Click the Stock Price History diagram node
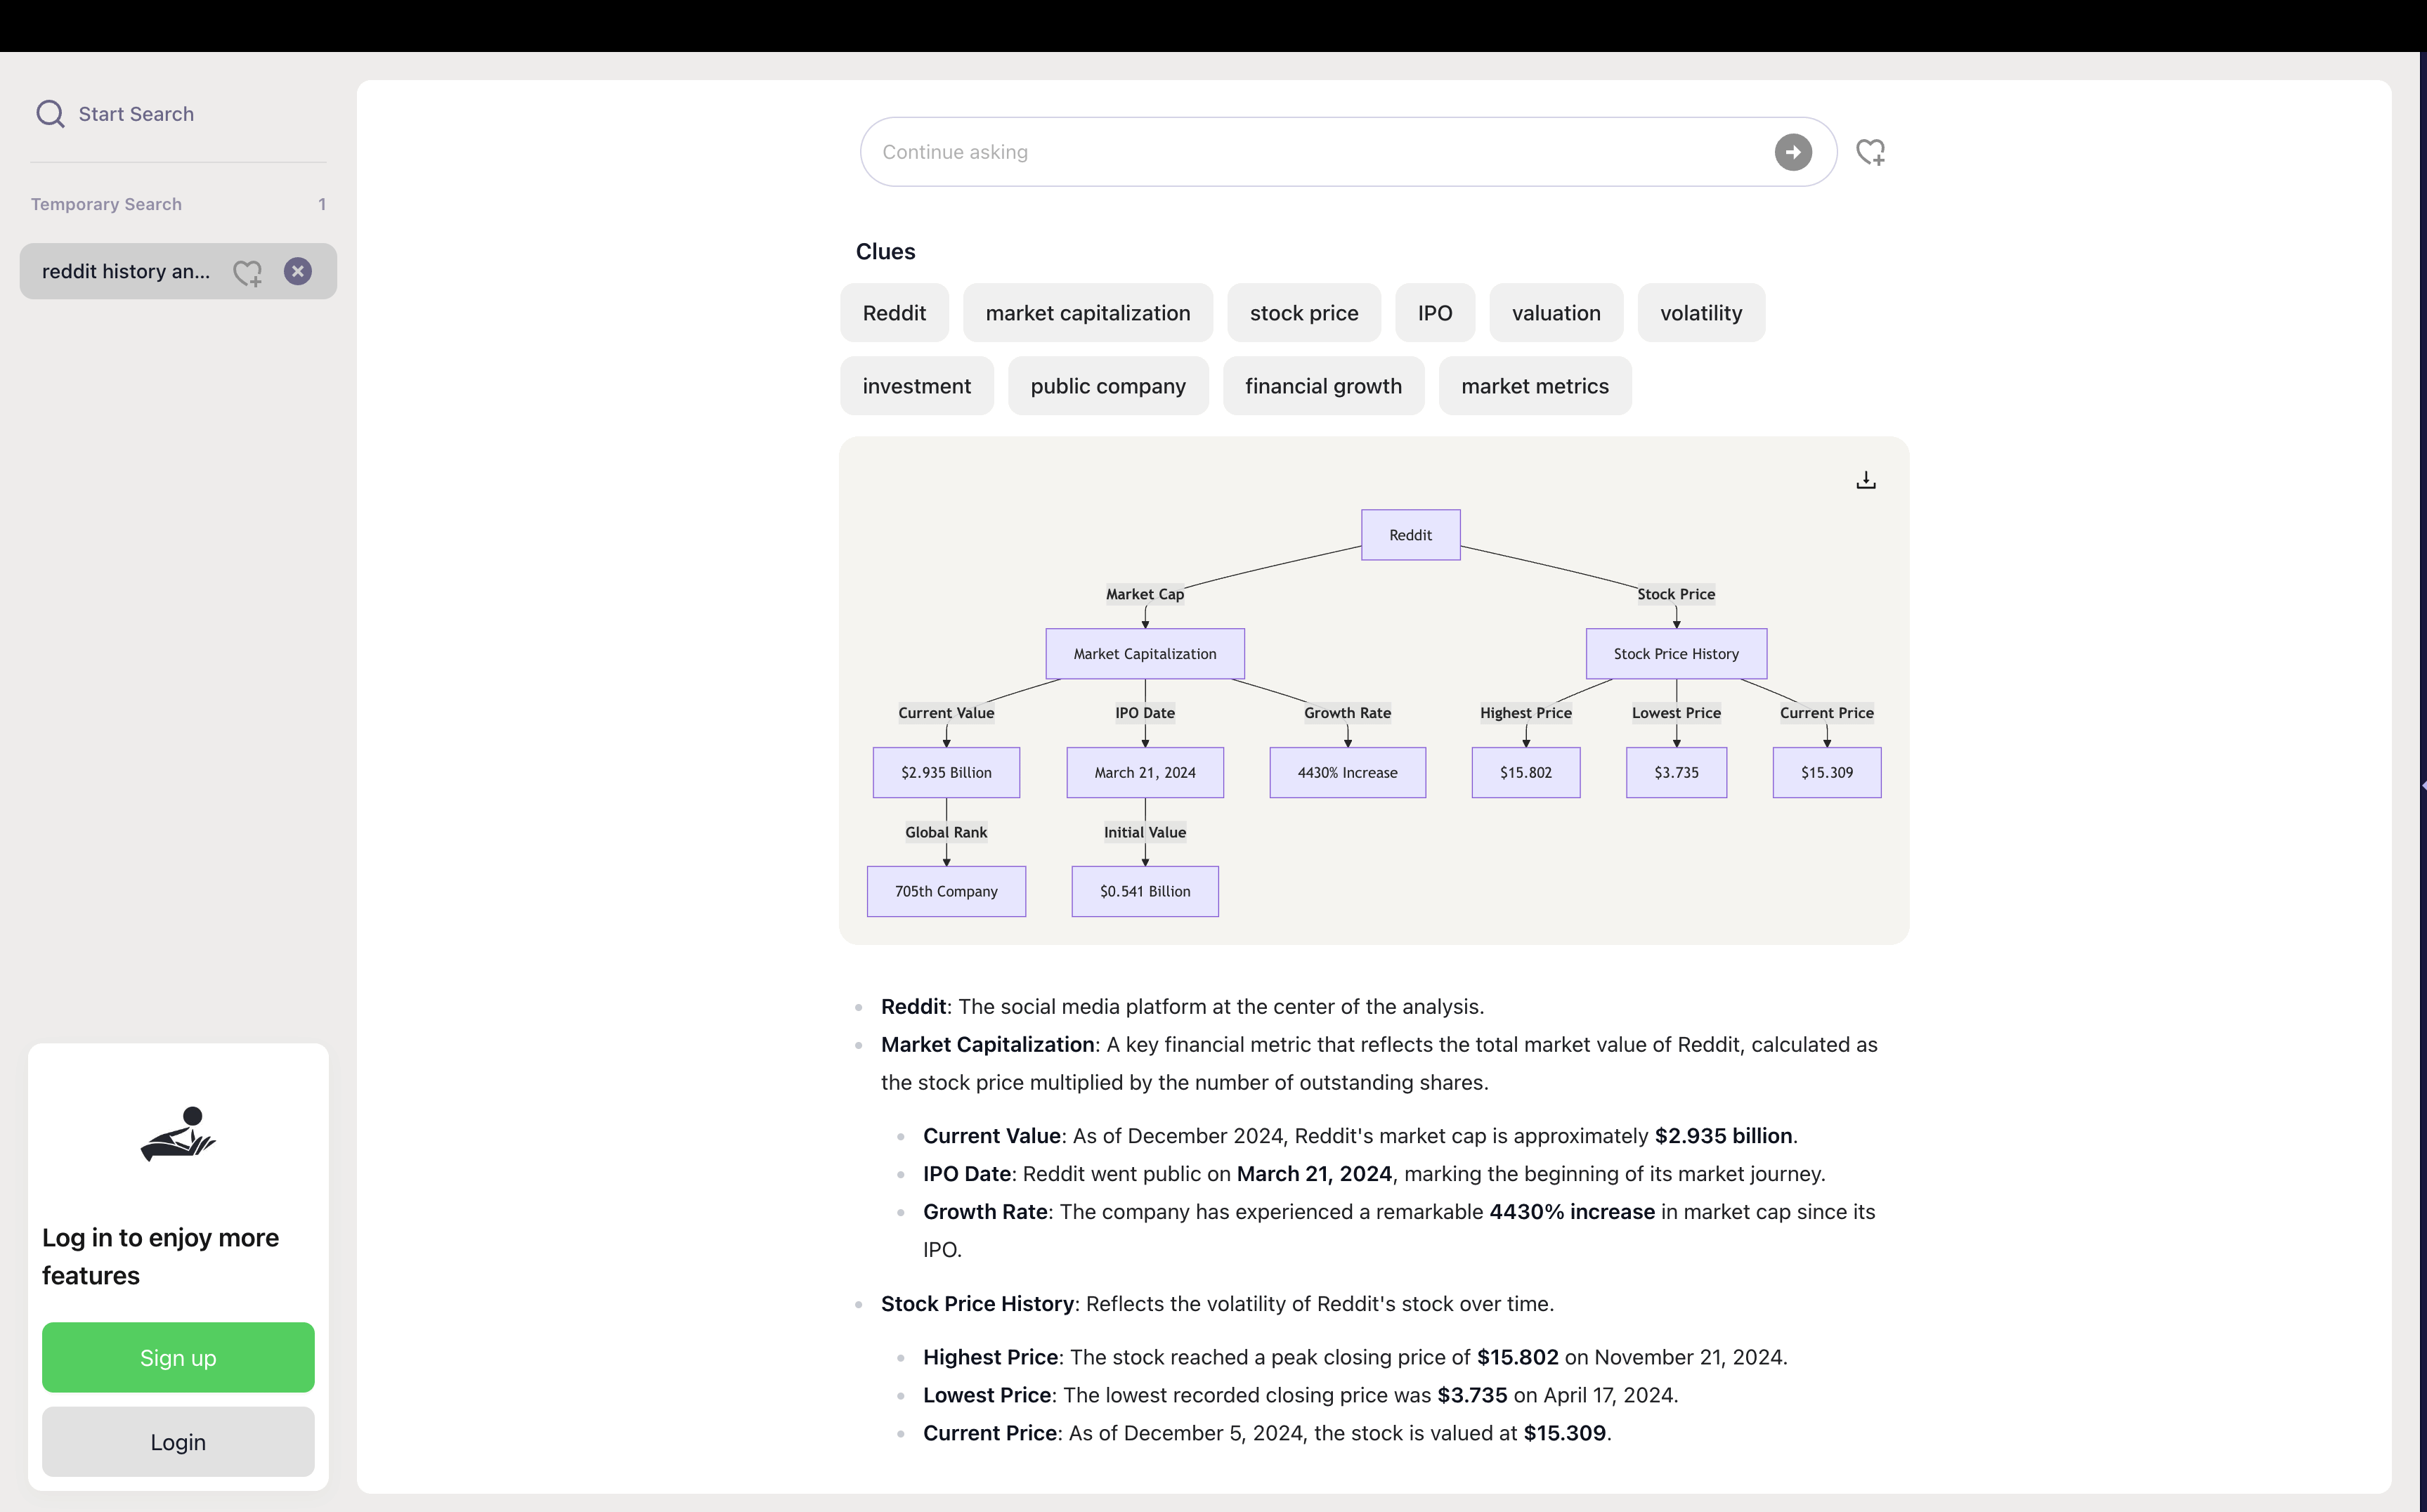 pos(1676,654)
